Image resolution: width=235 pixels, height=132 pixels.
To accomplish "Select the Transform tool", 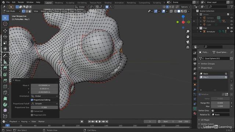I will [5, 49].
